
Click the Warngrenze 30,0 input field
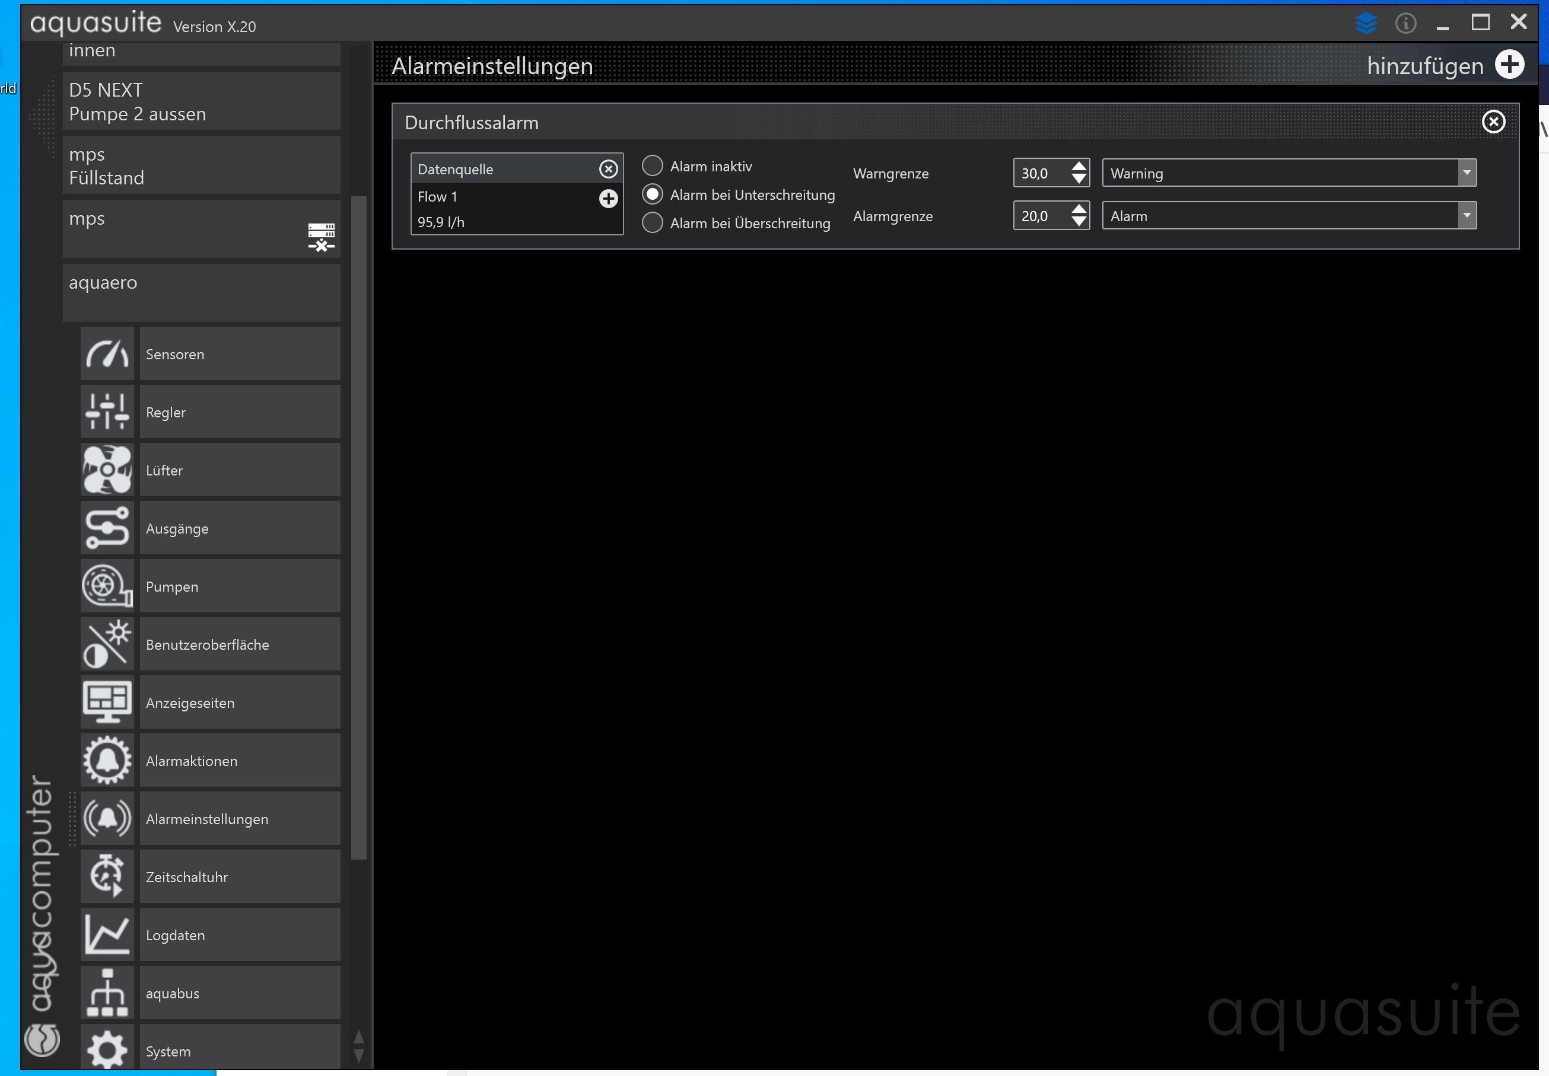point(1042,173)
